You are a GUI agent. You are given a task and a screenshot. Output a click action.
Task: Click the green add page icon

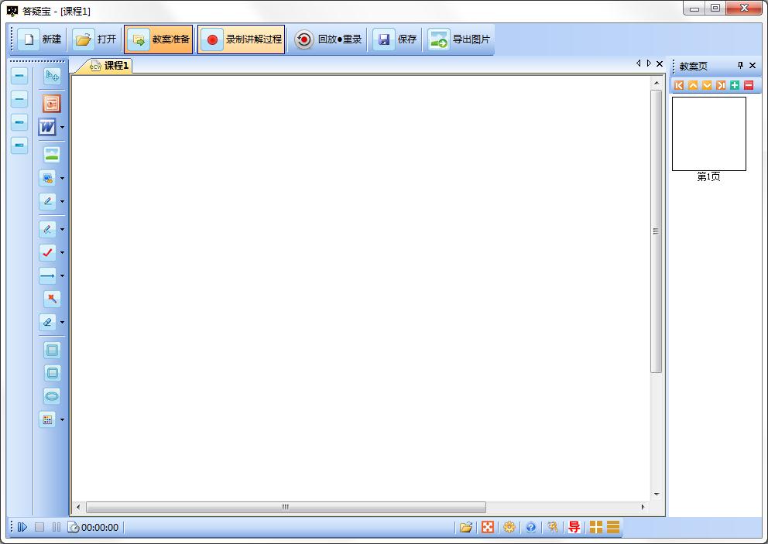click(x=735, y=85)
